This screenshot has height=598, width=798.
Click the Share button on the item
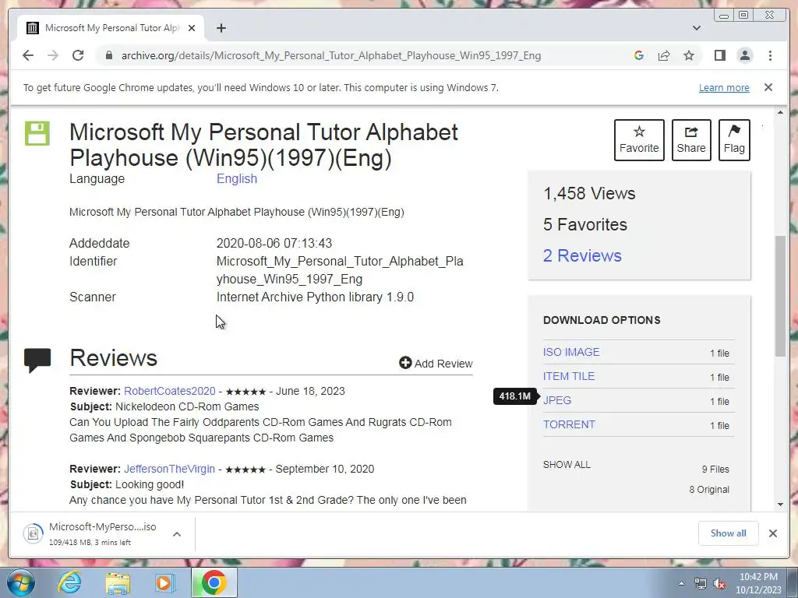[x=691, y=140]
